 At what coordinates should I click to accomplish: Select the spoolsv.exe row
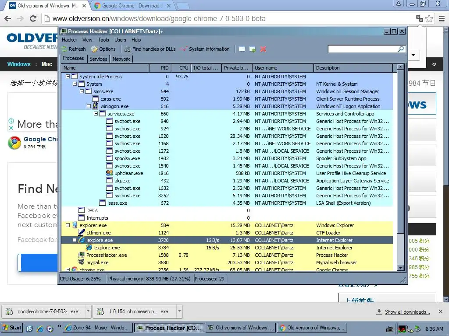point(227,158)
